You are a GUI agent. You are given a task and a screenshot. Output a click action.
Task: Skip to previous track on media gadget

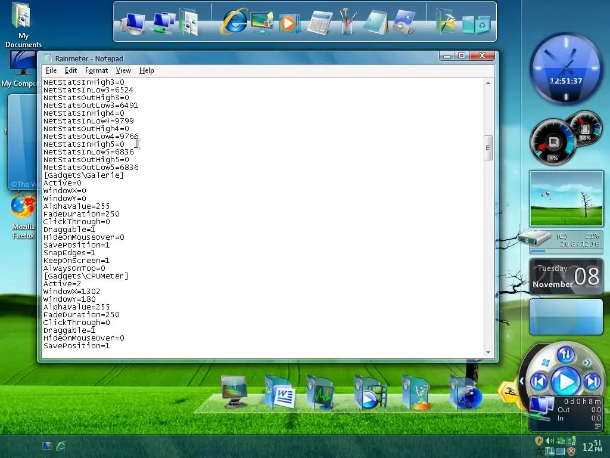click(x=539, y=382)
